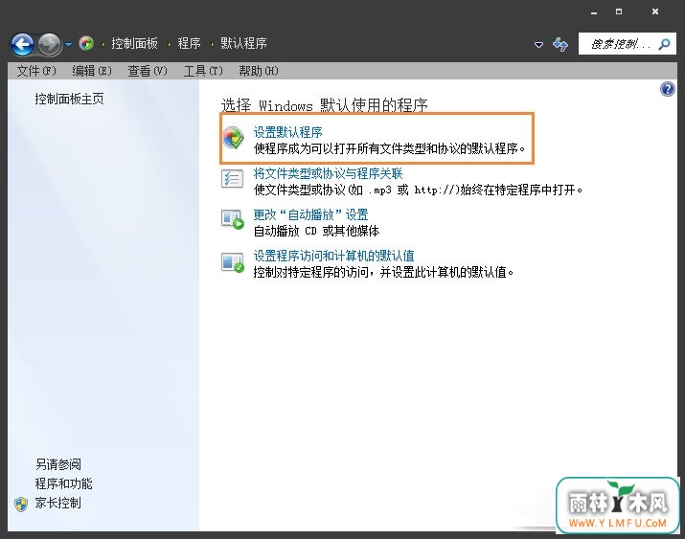Open 将文件类型或协议与程序关联 link
Viewport: 685px width, 539px height.
click(328, 173)
